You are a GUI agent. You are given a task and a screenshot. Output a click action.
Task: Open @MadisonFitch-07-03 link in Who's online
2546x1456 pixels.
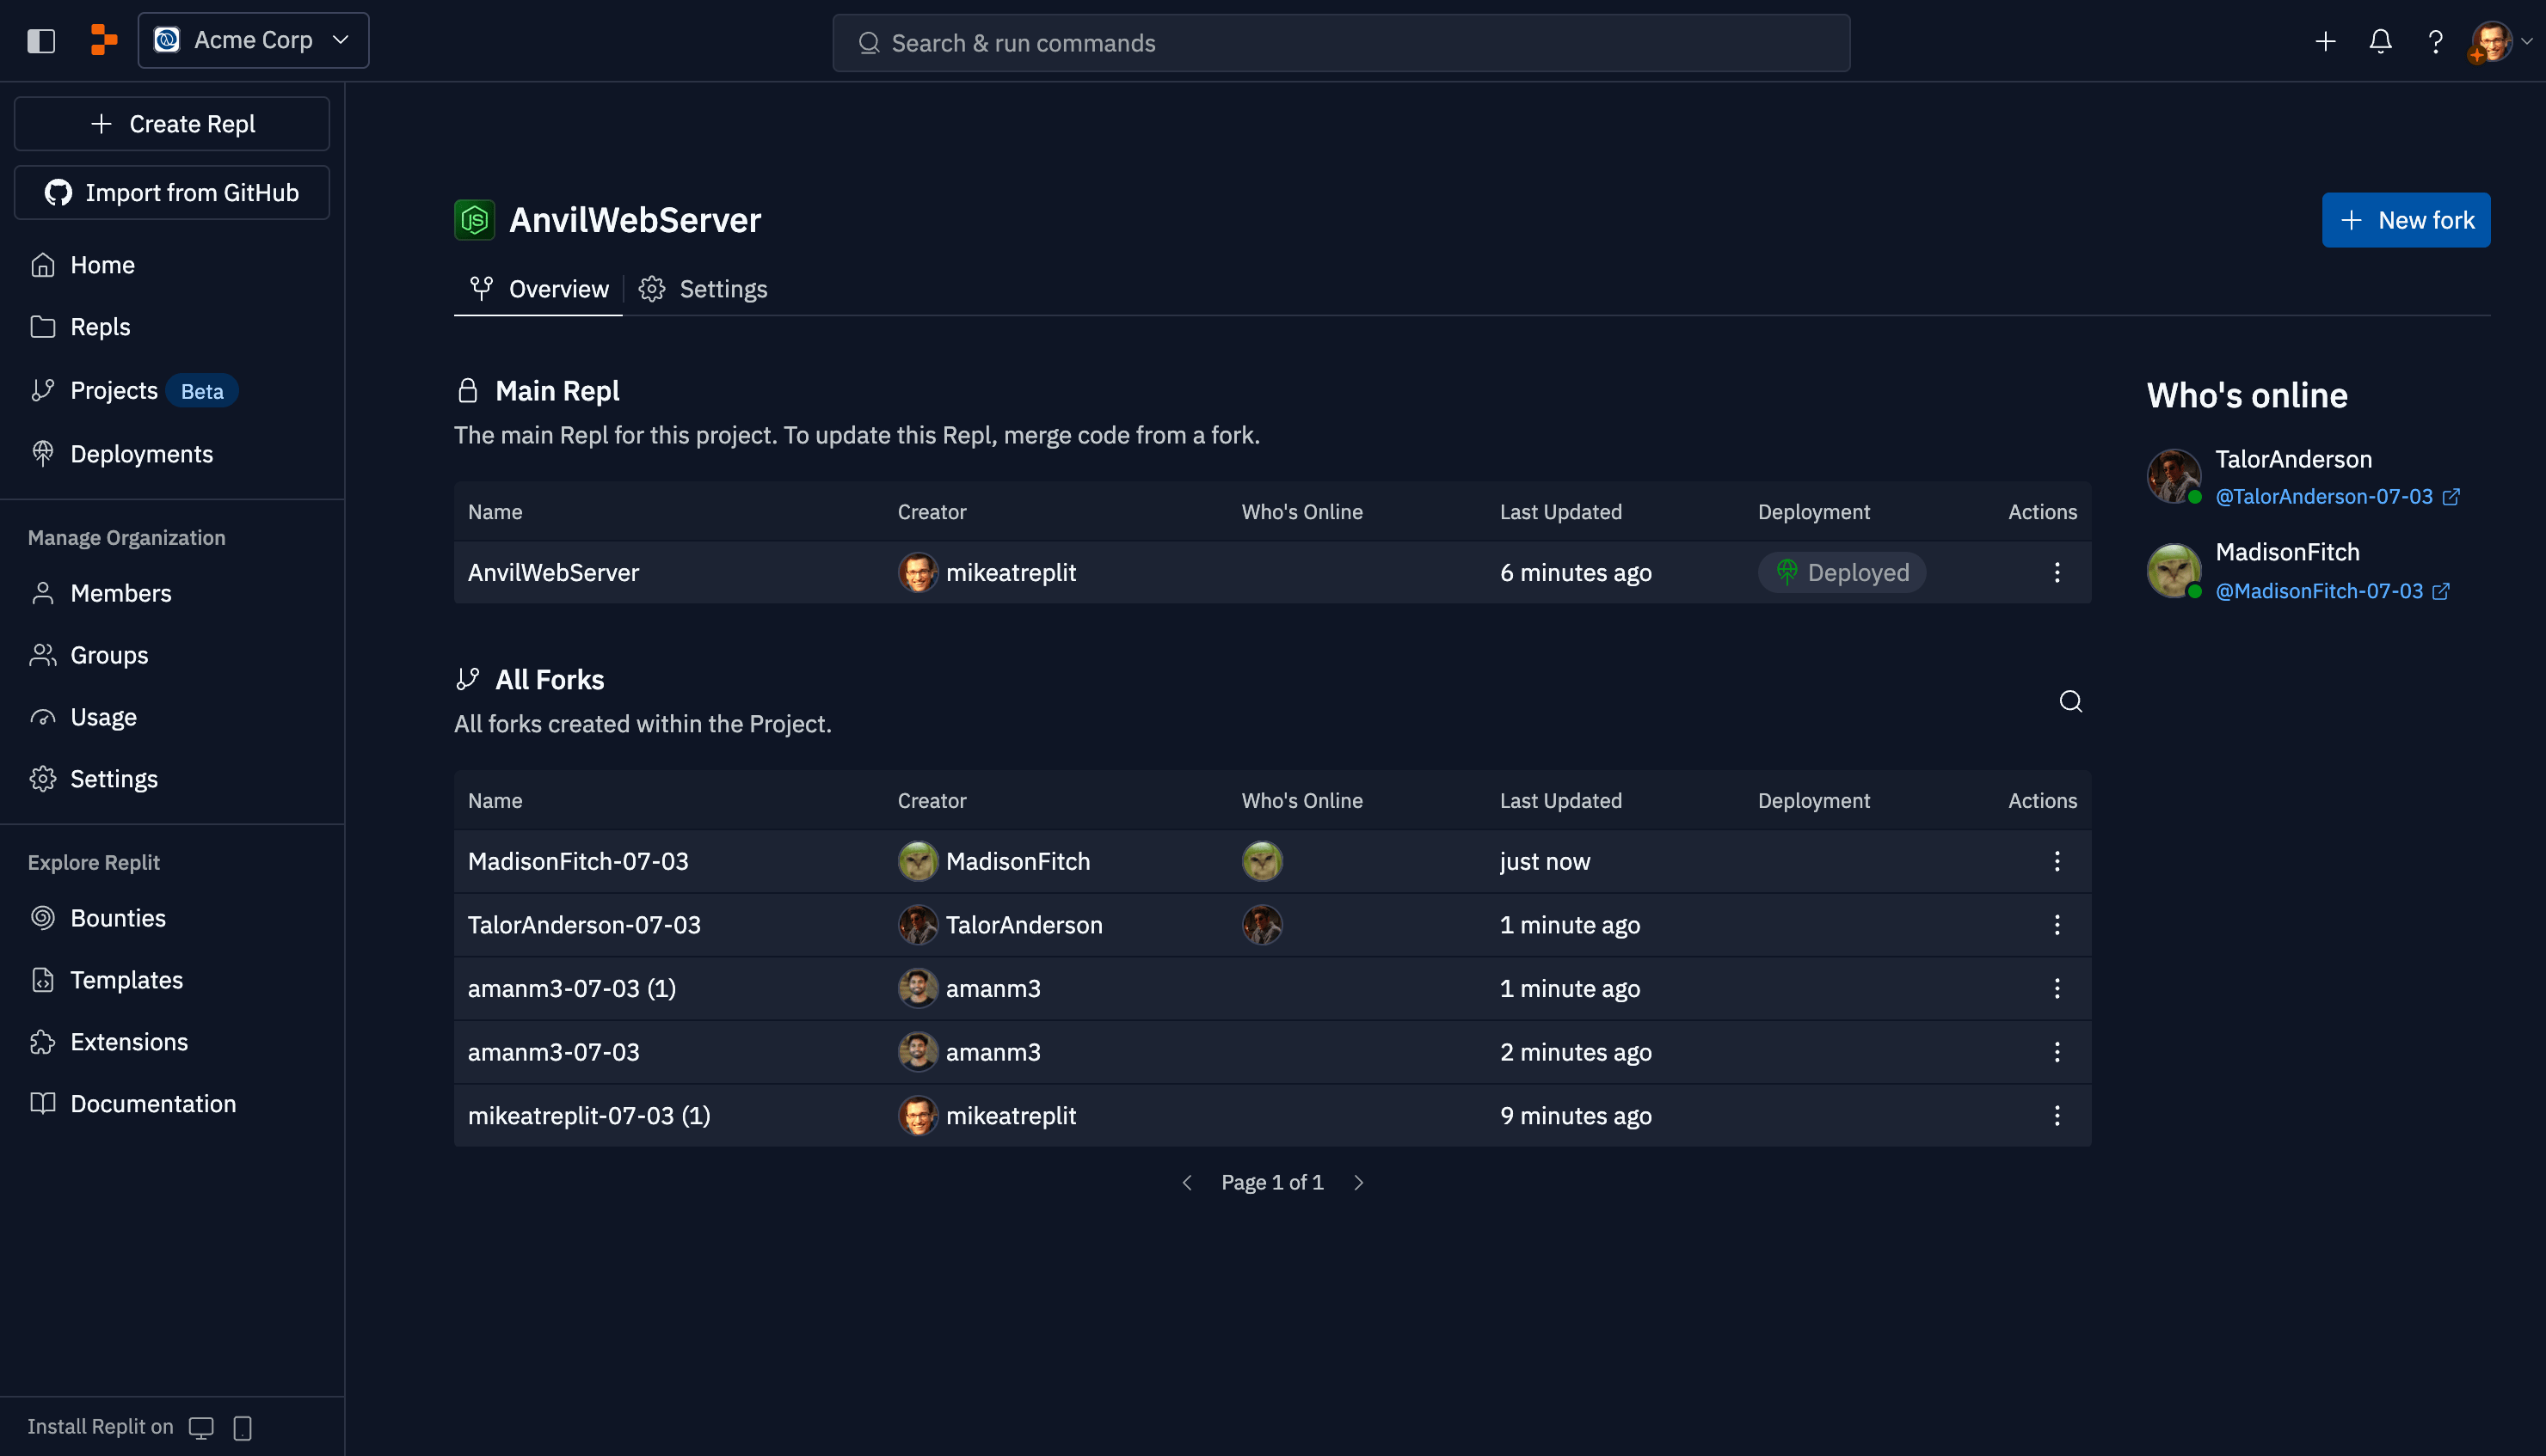[2332, 591]
